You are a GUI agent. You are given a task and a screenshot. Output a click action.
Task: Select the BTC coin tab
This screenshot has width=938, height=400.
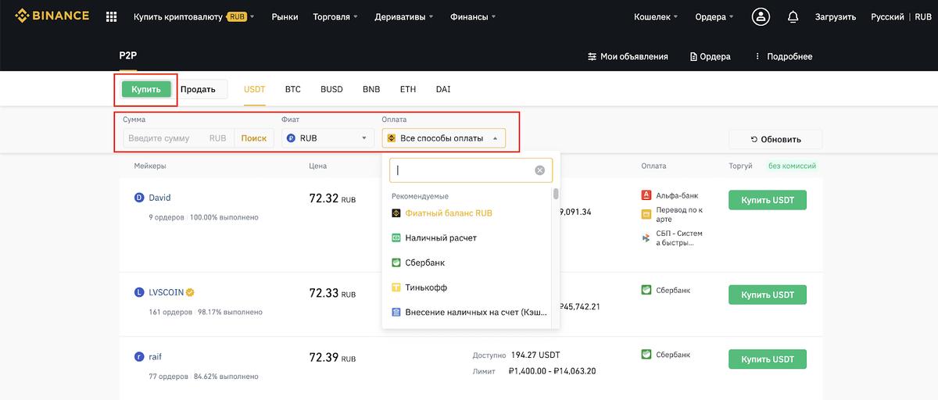point(293,89)
